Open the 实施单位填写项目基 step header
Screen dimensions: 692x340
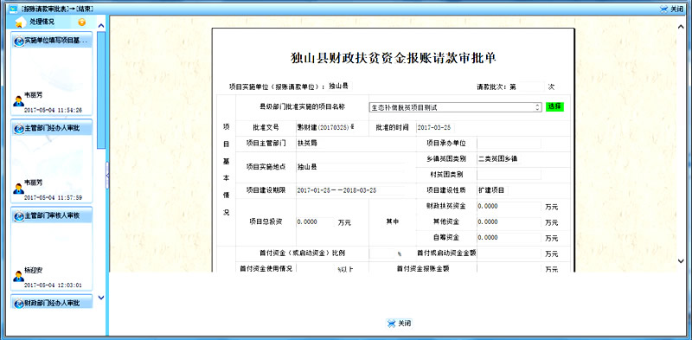[52, 41]
